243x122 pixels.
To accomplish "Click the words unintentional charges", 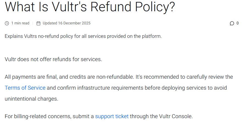I will coord(32,99).
